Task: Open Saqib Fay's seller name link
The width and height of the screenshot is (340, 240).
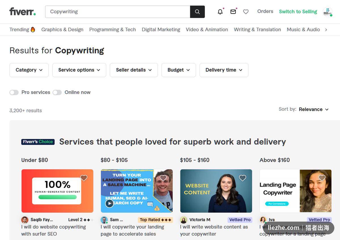Action: coord(42,220)
